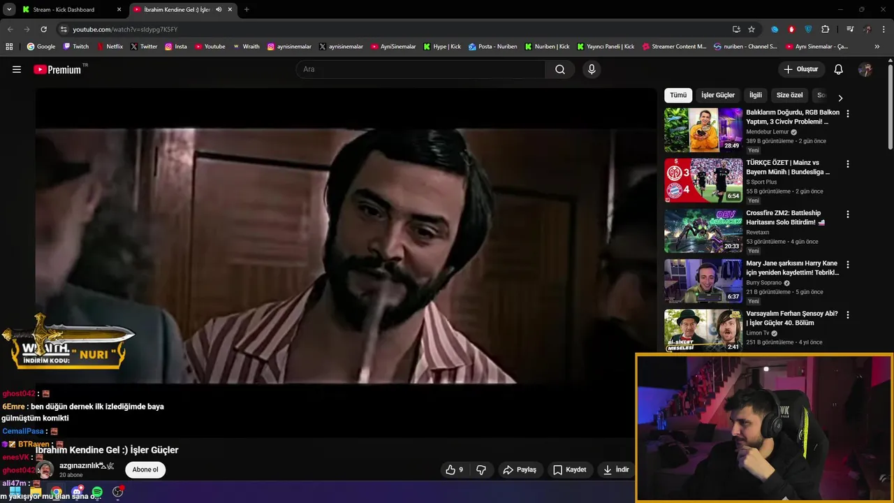
Task: Open the YouTube account avatar menu
Action: click(865, 69)
